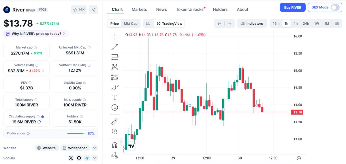The image size is (346, 164).
Task: Toggle the magnet snapping mode
Action: click(114, 145)
